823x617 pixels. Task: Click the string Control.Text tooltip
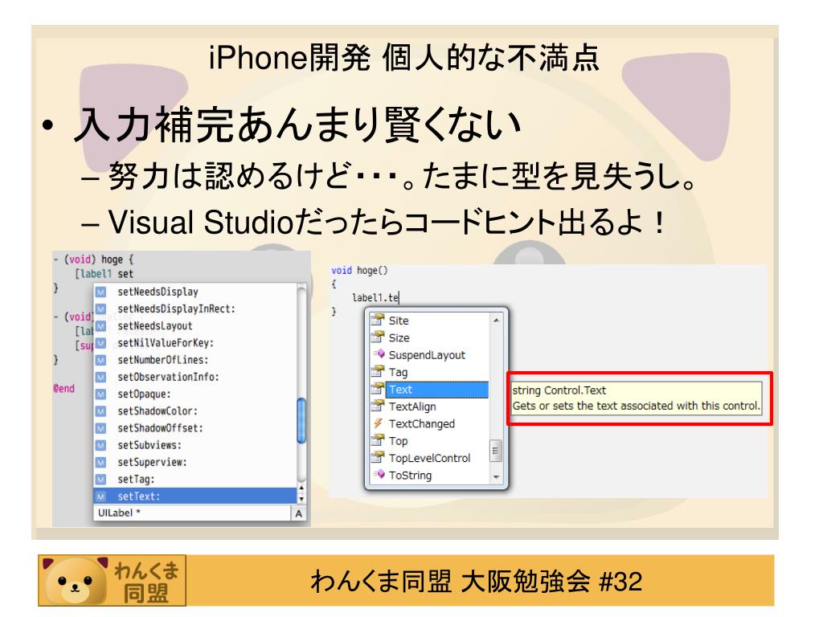(636, 398)
